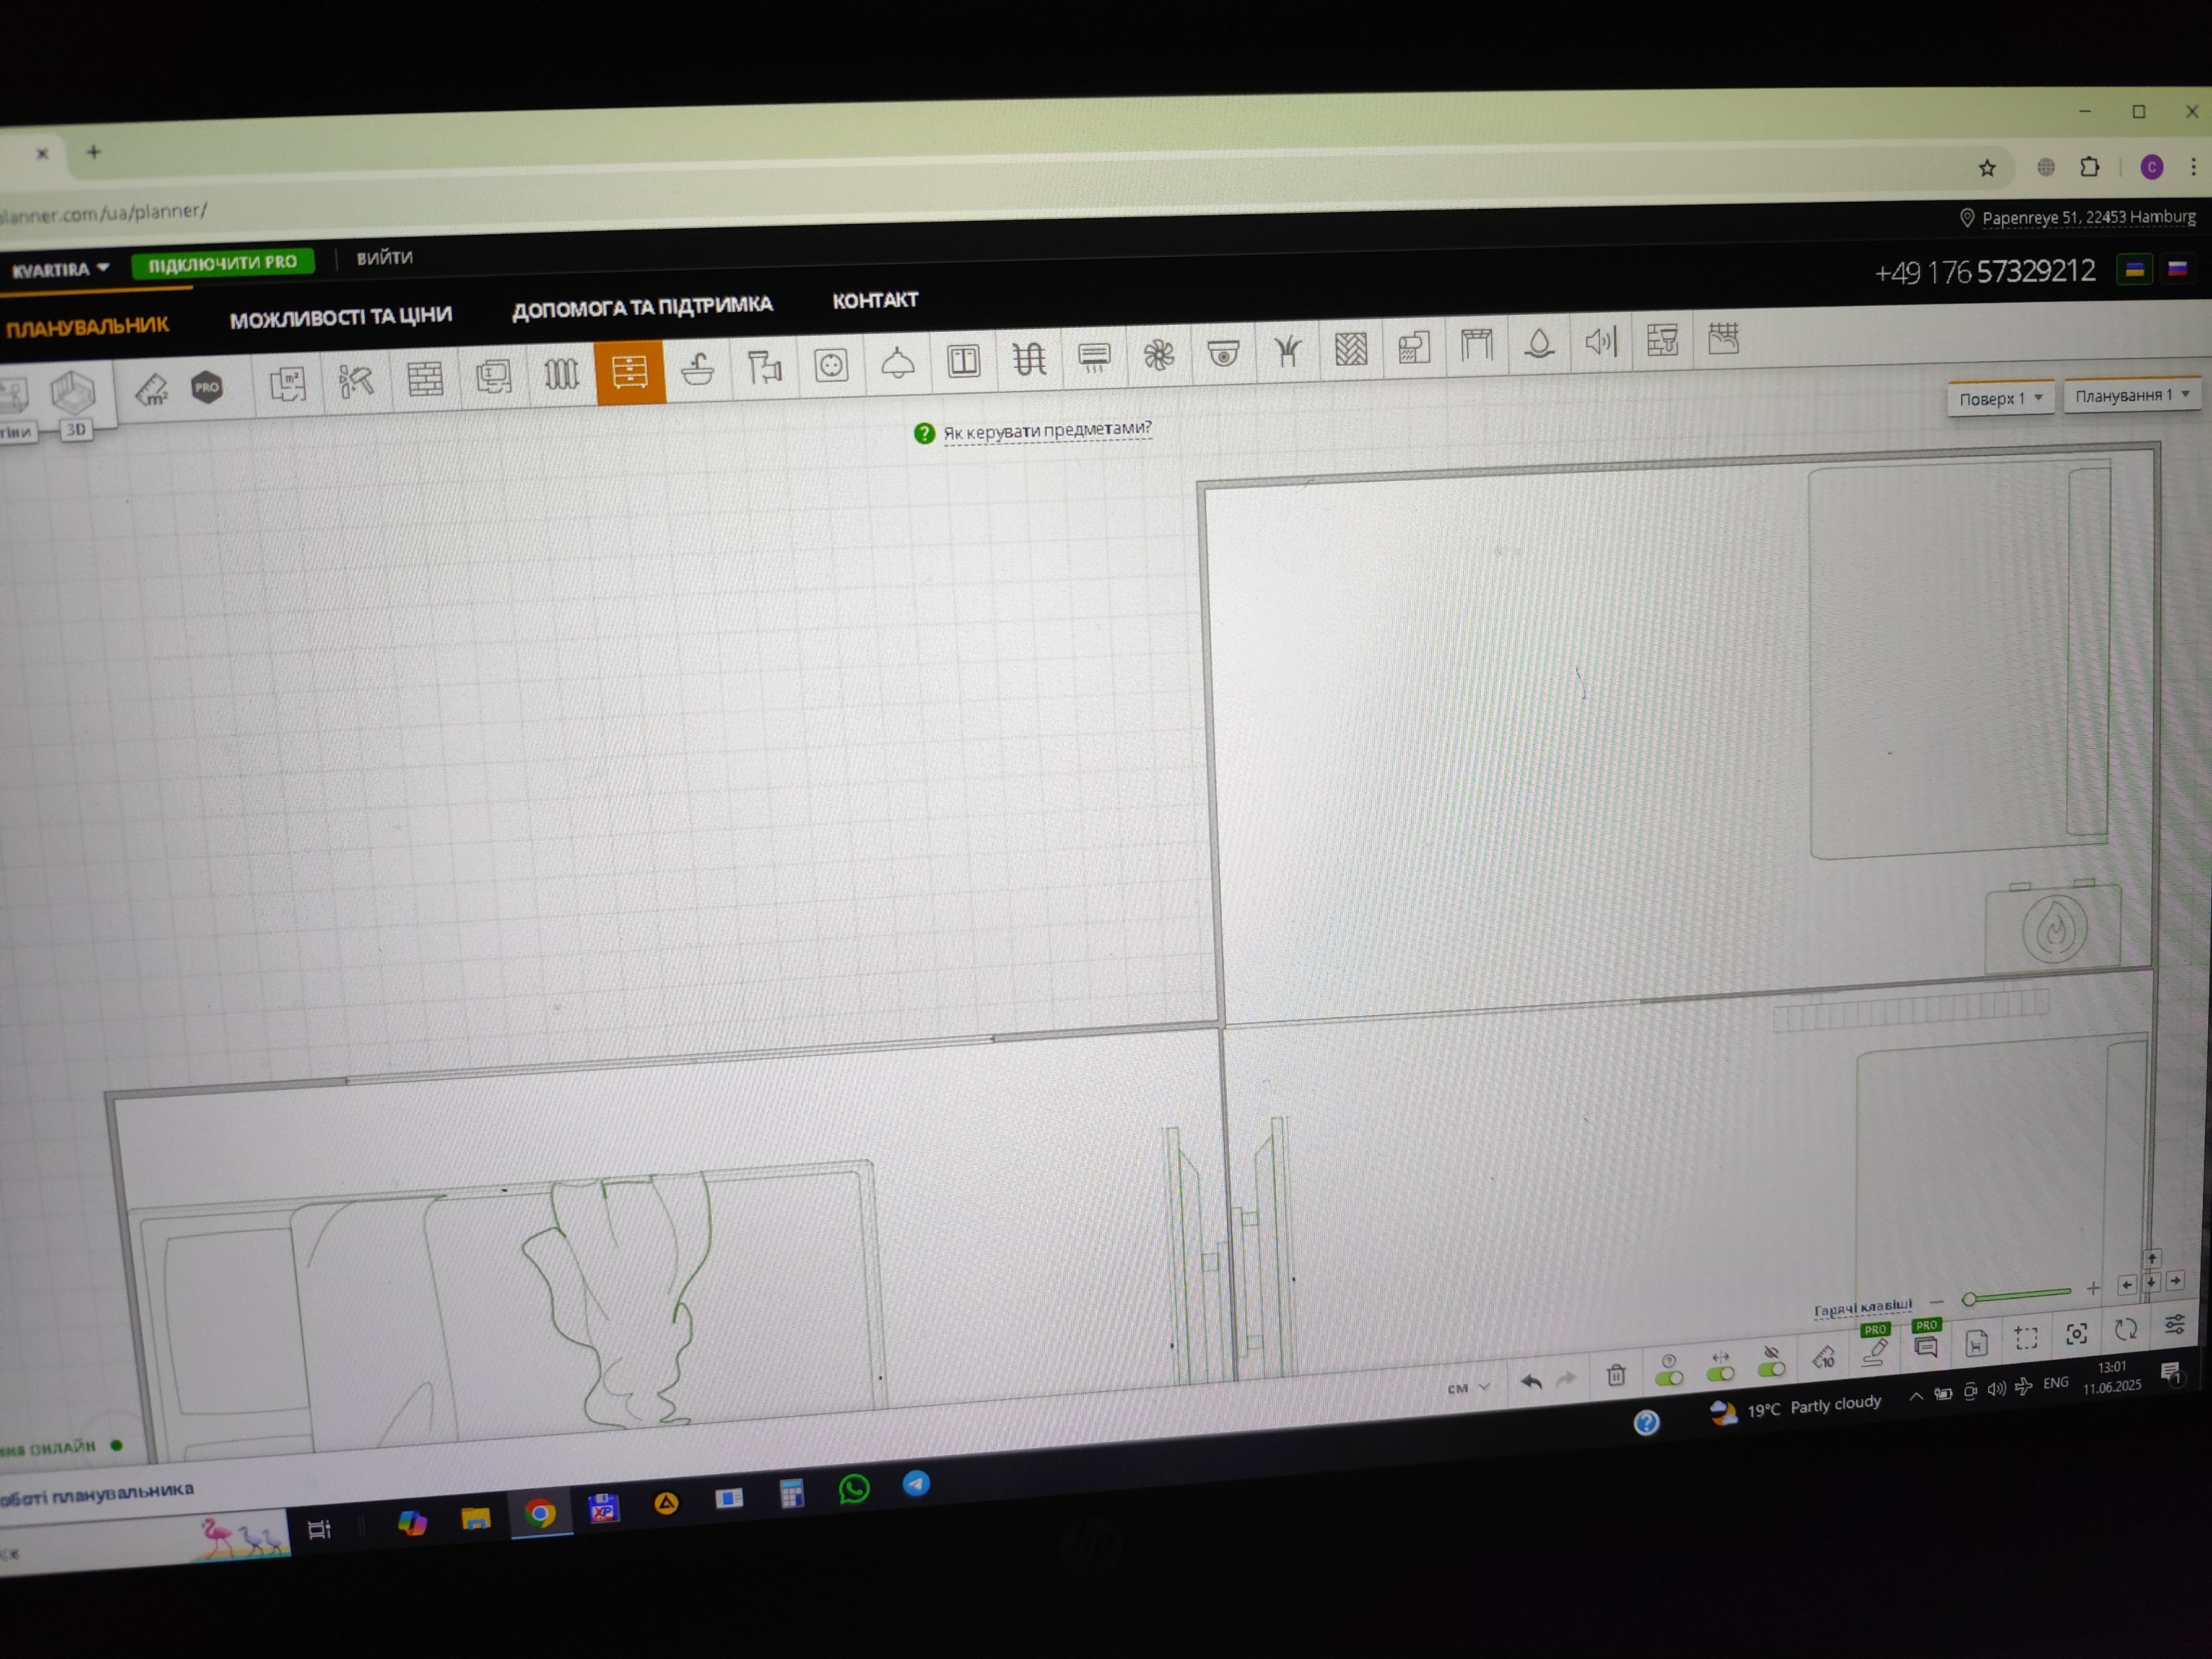Open the radiator heating tool
This screenshot has height=1659, width=2212.
pyautogui.click(x=561, y=375)
